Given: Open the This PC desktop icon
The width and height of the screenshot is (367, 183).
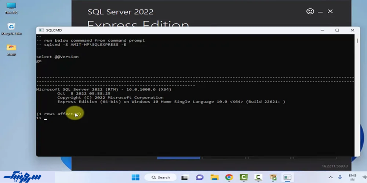Looking at the screenshot, I should pos(11,8).
